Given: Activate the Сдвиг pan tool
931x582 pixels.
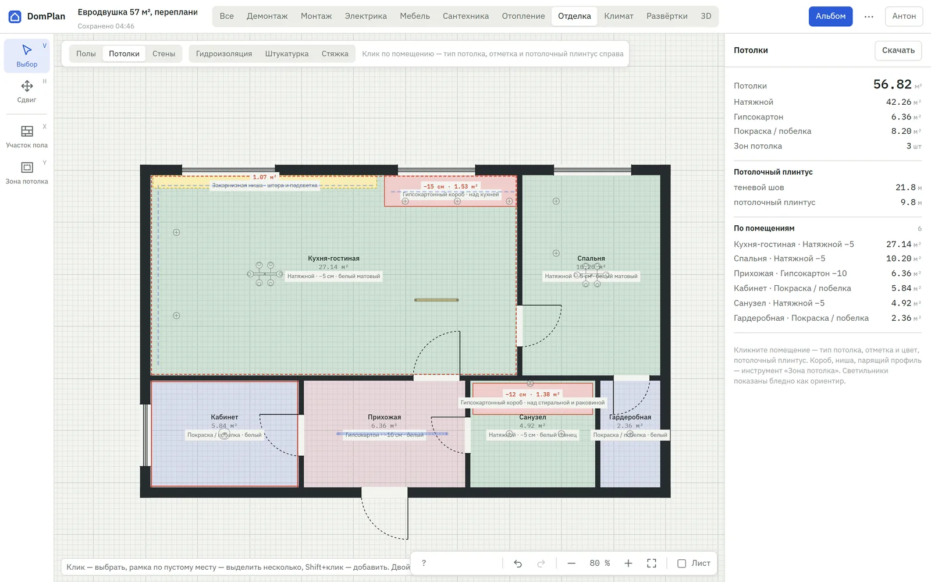Looking at the screenshot, I should click(27, 91).
